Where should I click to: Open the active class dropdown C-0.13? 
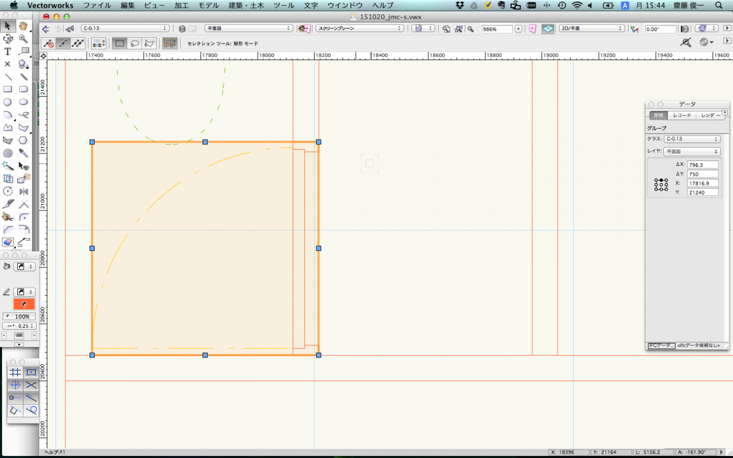coord(125,28)
